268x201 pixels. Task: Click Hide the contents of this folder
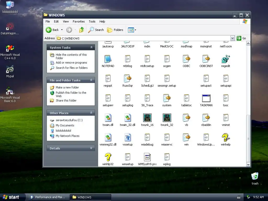71,56
